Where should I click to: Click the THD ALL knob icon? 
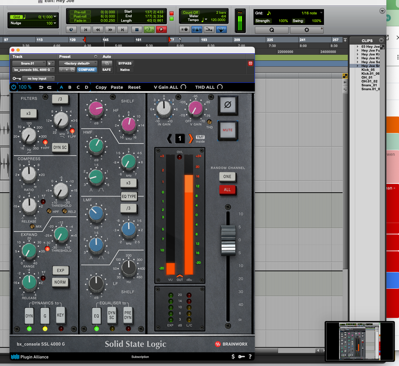220,87
